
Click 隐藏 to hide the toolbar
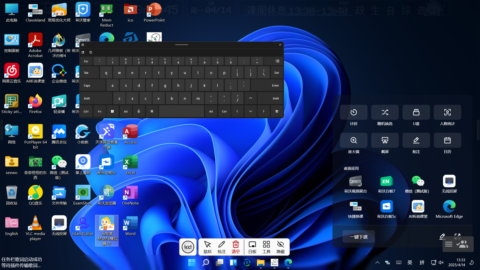click(280, 247)
